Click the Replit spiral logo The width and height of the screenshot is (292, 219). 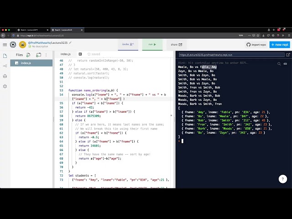point(13,45)
